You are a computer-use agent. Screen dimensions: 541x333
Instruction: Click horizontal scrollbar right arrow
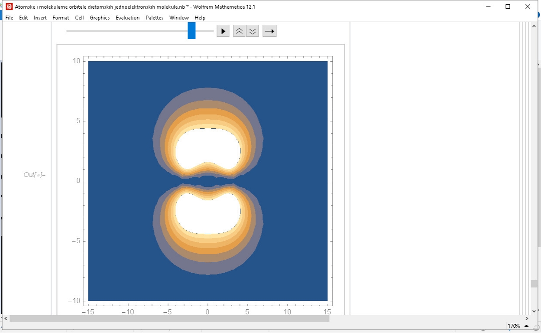527,319
